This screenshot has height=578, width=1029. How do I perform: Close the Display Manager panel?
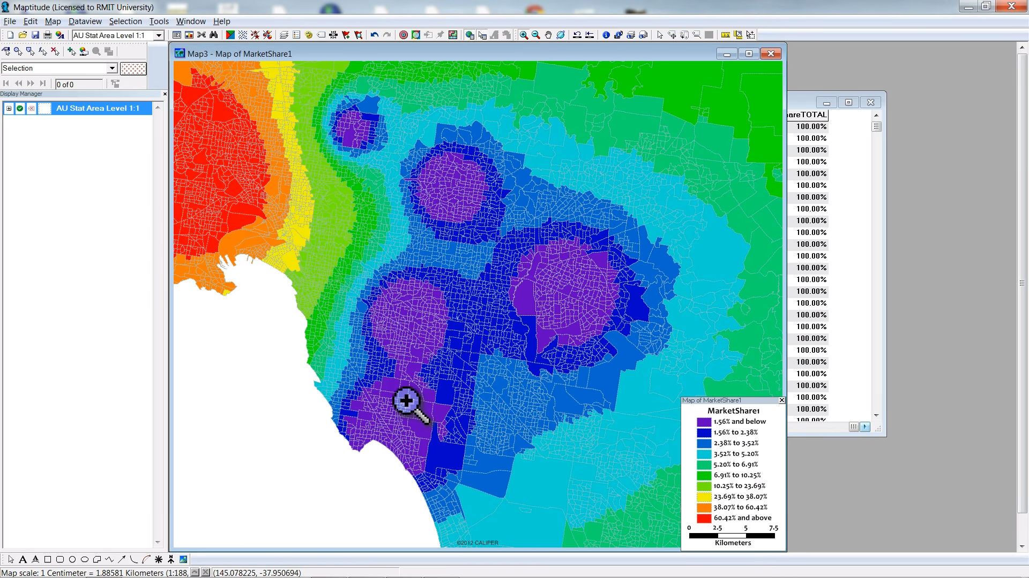click(165, 94)
